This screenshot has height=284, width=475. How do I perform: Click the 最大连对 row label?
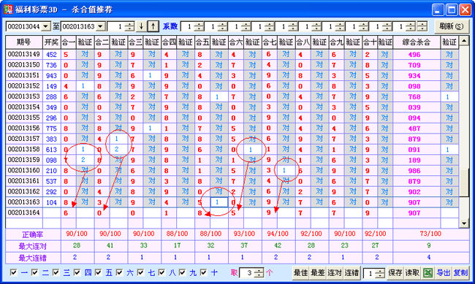pyautogui.click(x=33, y=246)
